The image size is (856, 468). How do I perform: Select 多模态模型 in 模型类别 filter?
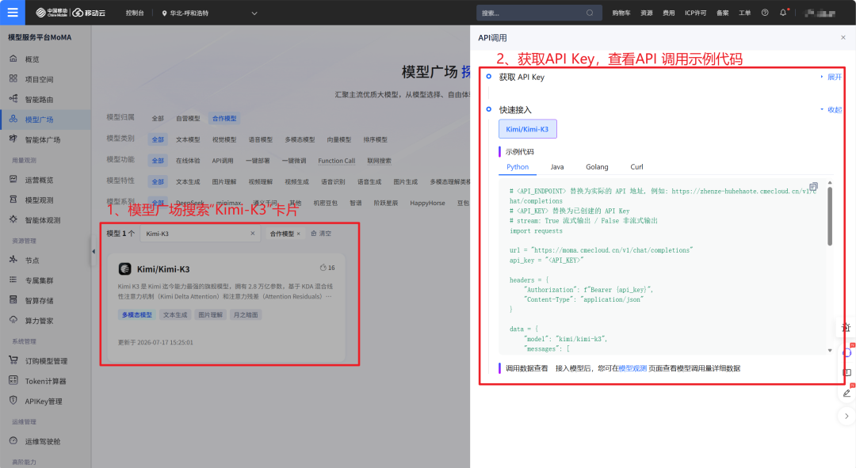click(x=300, y=139)
